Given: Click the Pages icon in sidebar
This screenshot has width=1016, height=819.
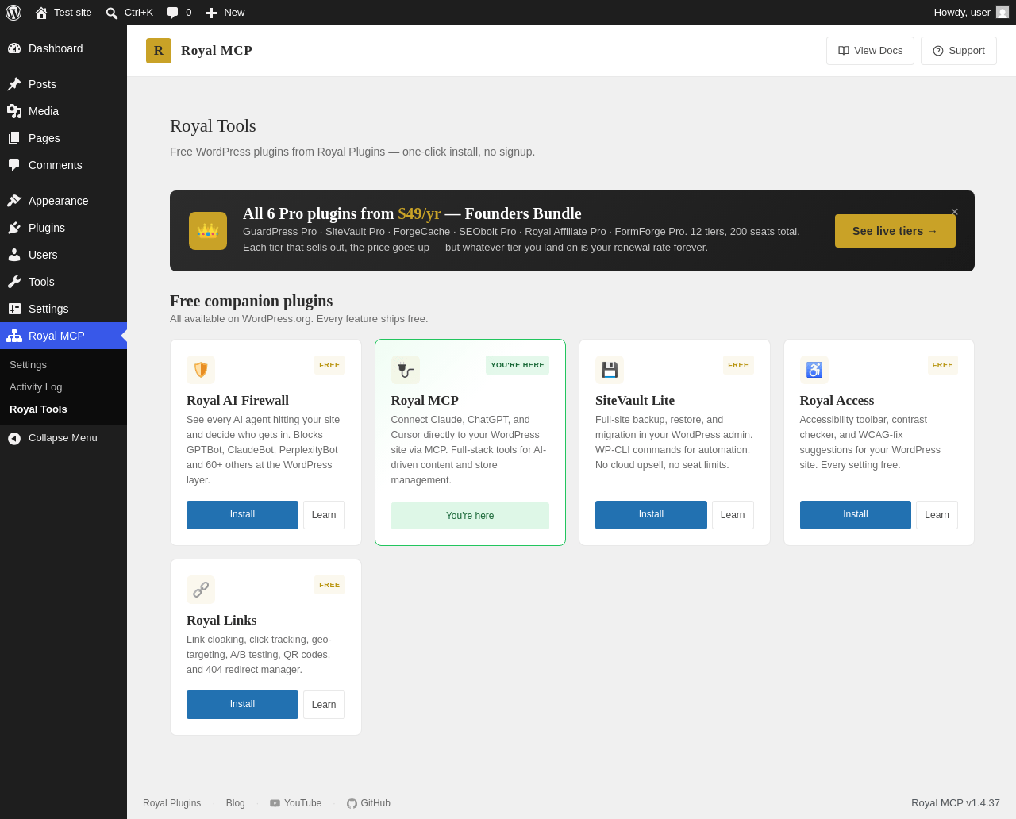Looking at the screenshot, I should 14,138.
